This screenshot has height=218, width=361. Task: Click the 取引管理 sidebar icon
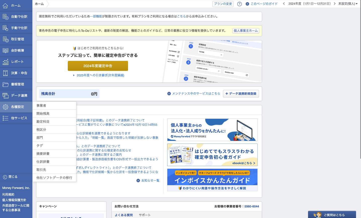(5, 39)
